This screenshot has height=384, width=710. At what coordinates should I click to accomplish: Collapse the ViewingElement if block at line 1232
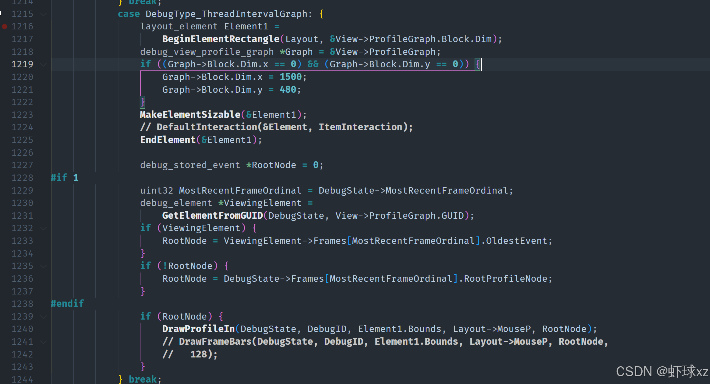click(x=44, y=228)
